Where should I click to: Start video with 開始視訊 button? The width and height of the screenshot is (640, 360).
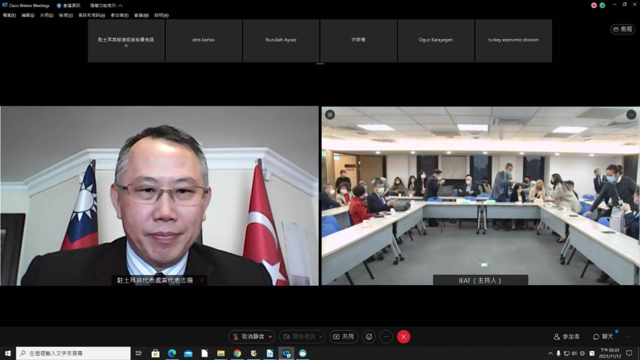[x=298, y=336]
